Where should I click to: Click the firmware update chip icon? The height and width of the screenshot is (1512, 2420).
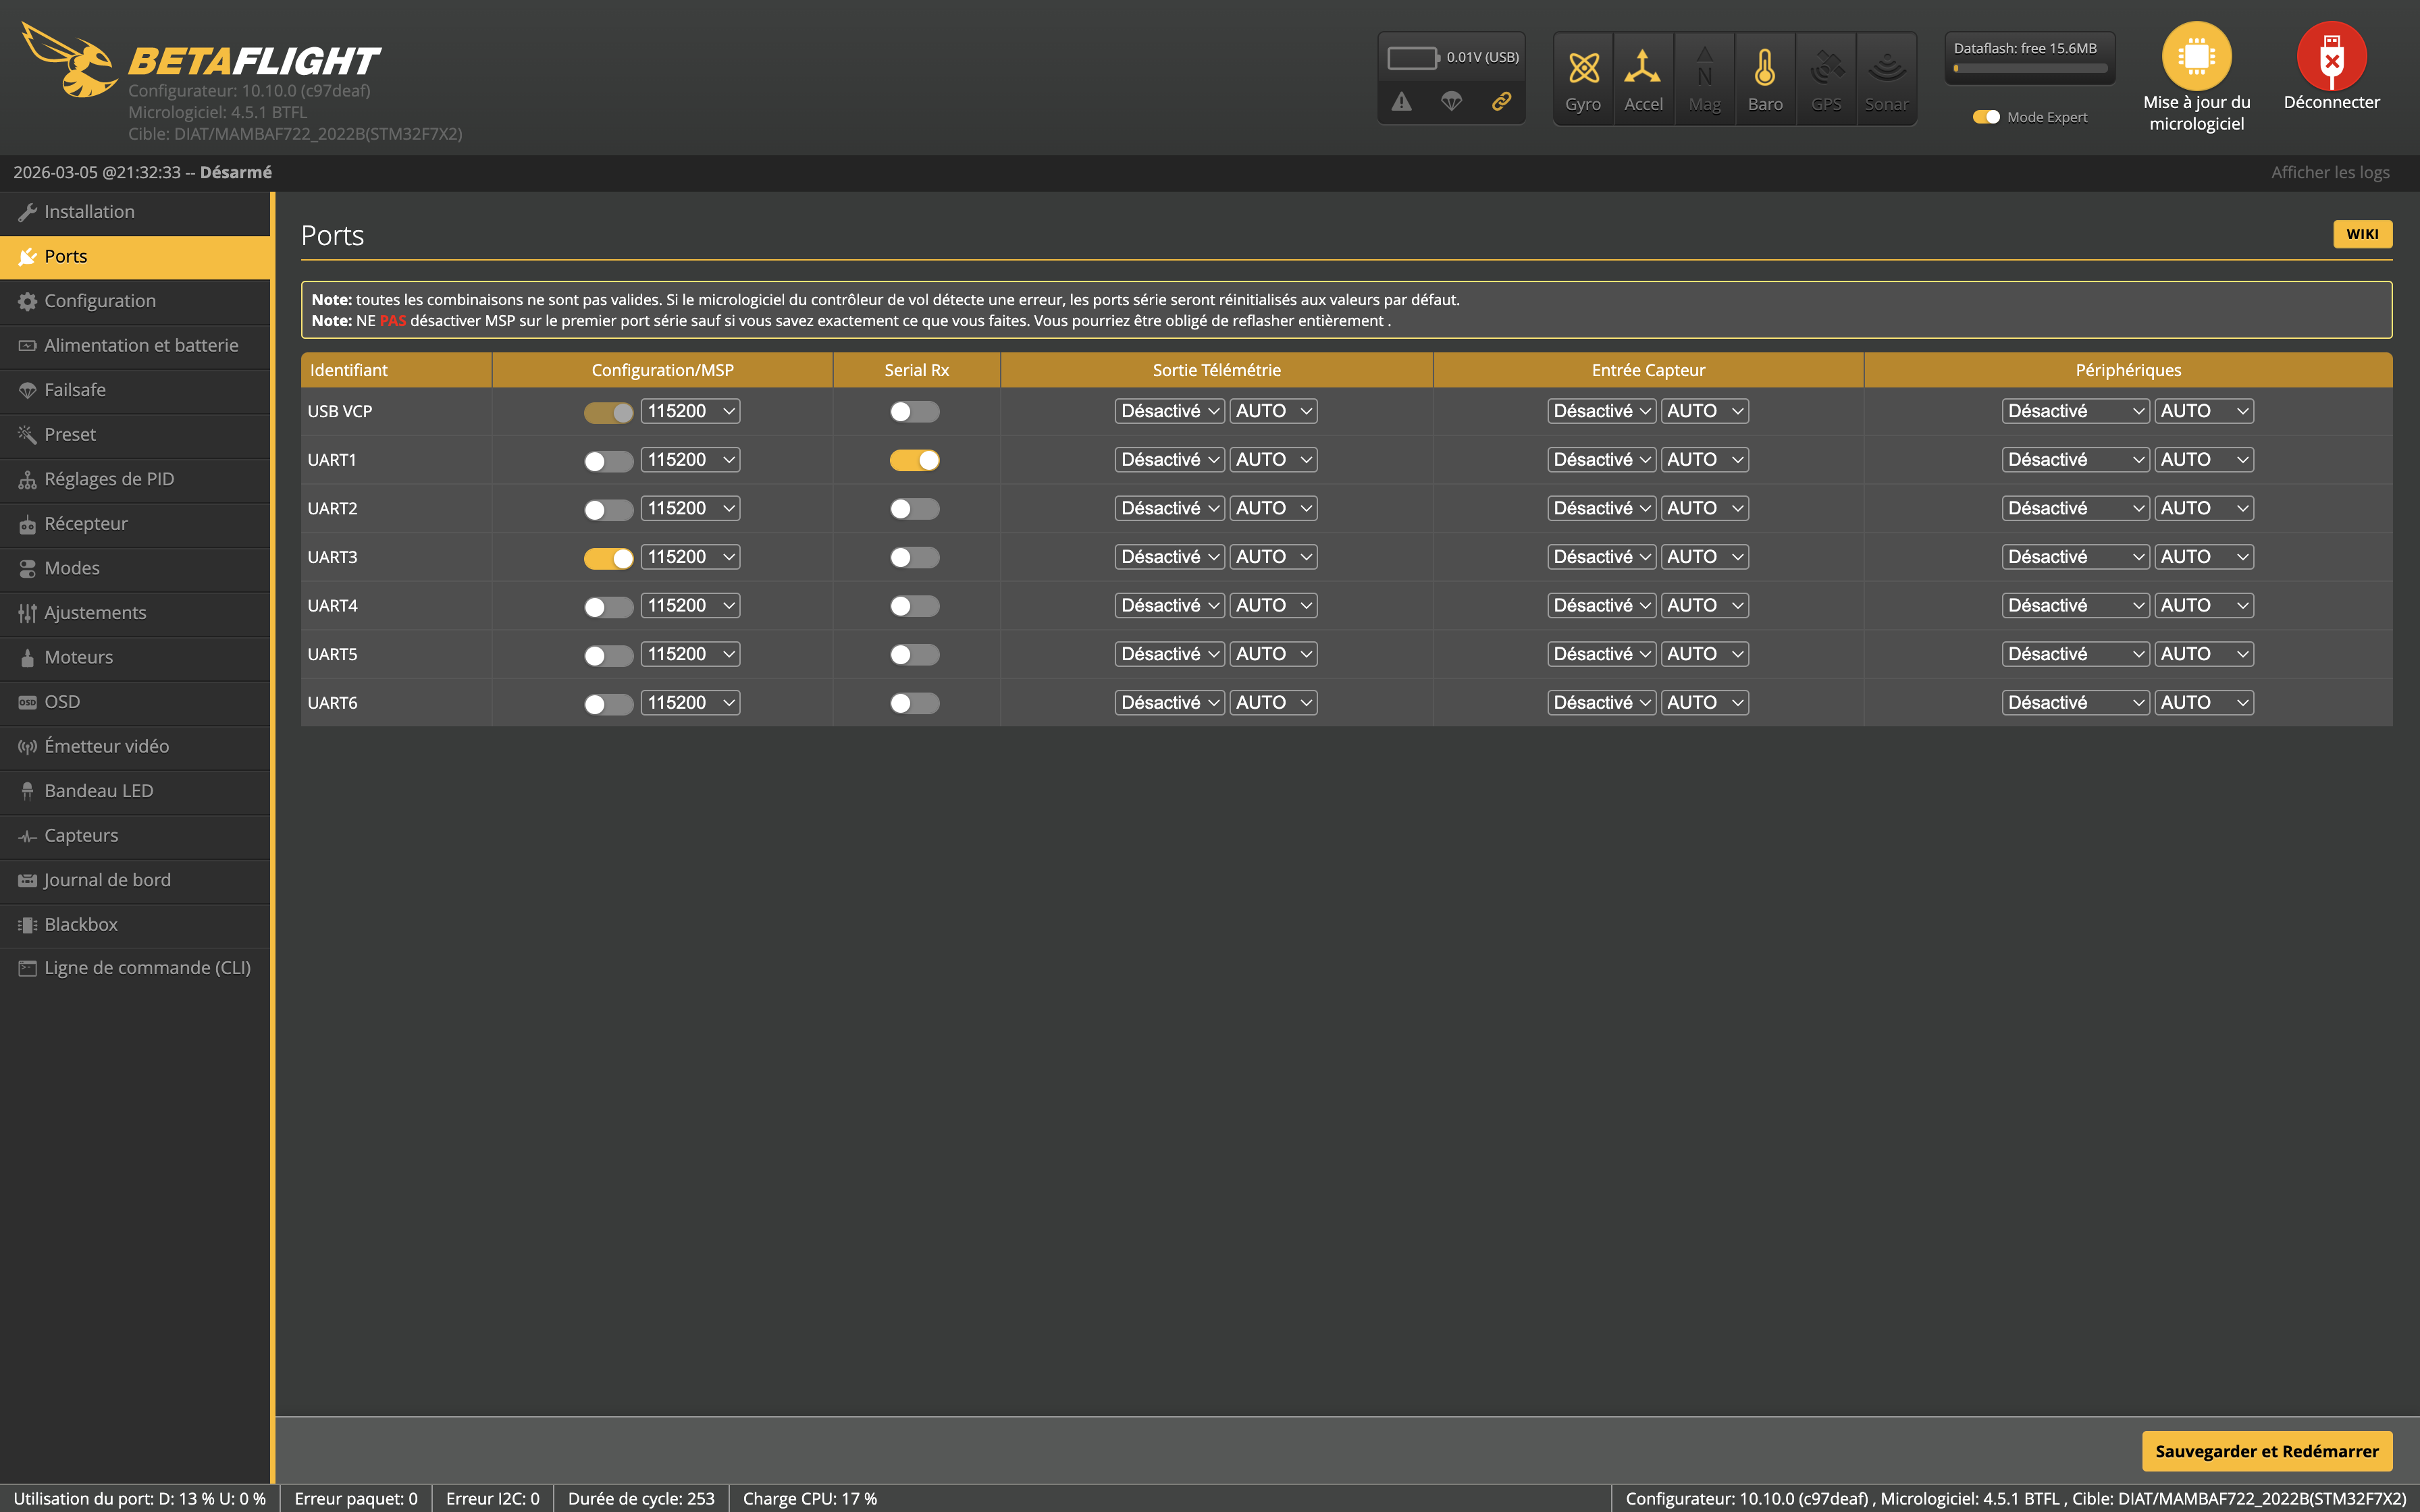(2196, 57)
